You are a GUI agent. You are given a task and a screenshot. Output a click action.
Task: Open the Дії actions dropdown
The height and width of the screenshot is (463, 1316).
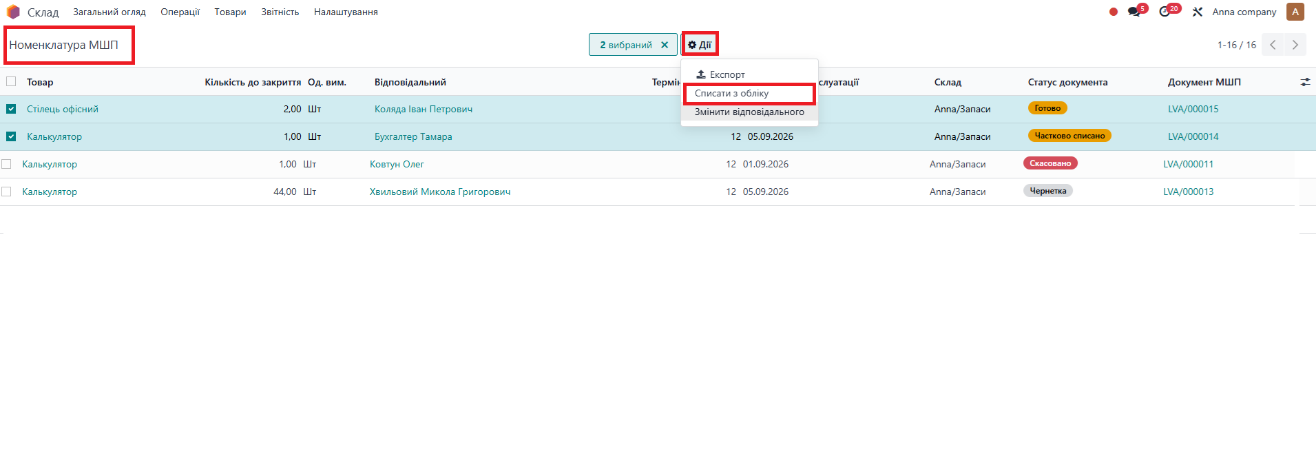click(x=700, y=45)
